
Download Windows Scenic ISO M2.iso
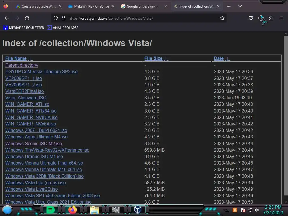[33, 143]
